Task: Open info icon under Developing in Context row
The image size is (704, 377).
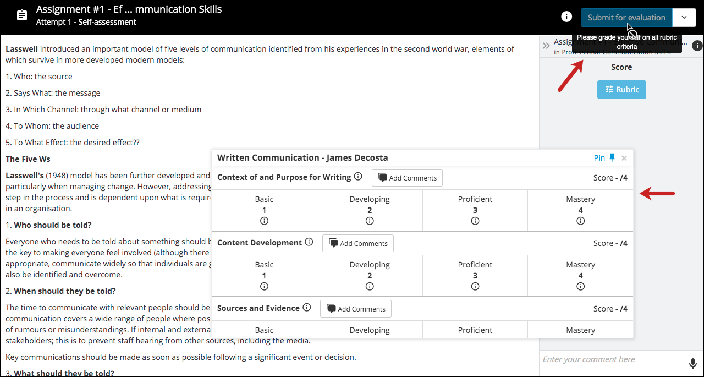Action: click(x=370, y=221)
